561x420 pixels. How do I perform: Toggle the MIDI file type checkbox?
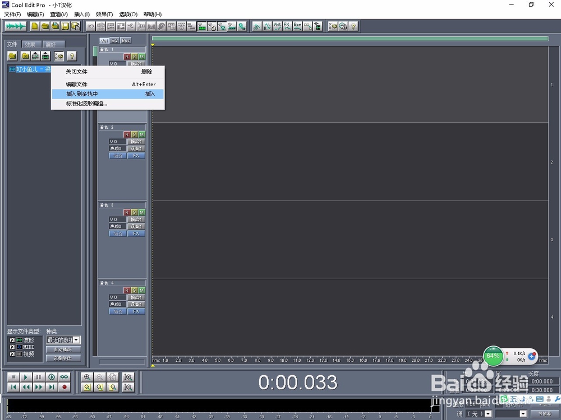click(x=12, y=347)
